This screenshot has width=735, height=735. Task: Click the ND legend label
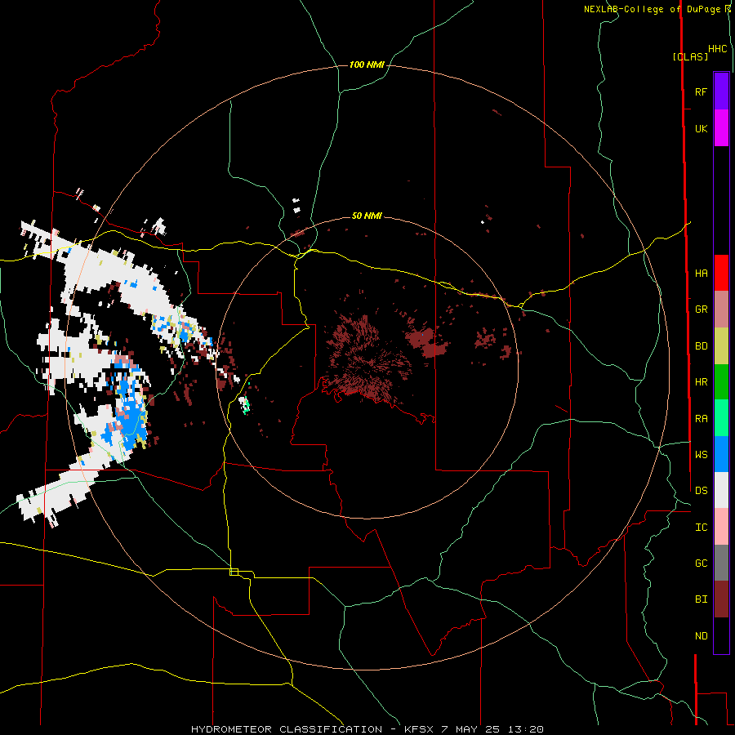[x=701, y=635]
